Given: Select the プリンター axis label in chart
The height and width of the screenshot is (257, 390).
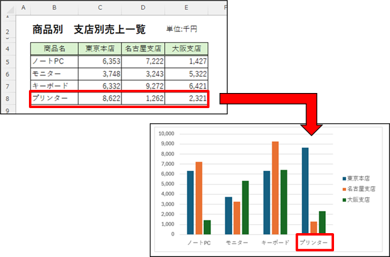Looking at the screenshot, I should [x=314, y=242].
